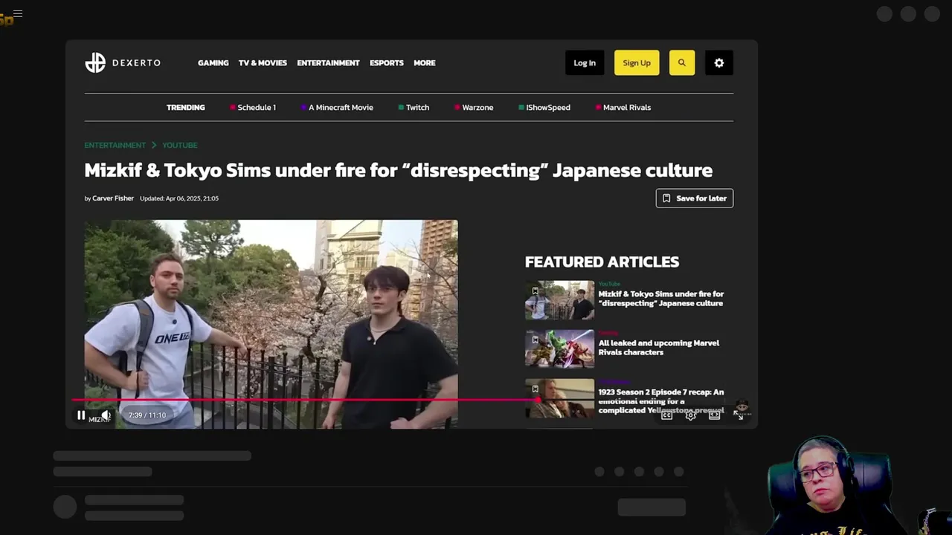Click author name Carver Fisher

pyautogui.click(x=113, y=198)
